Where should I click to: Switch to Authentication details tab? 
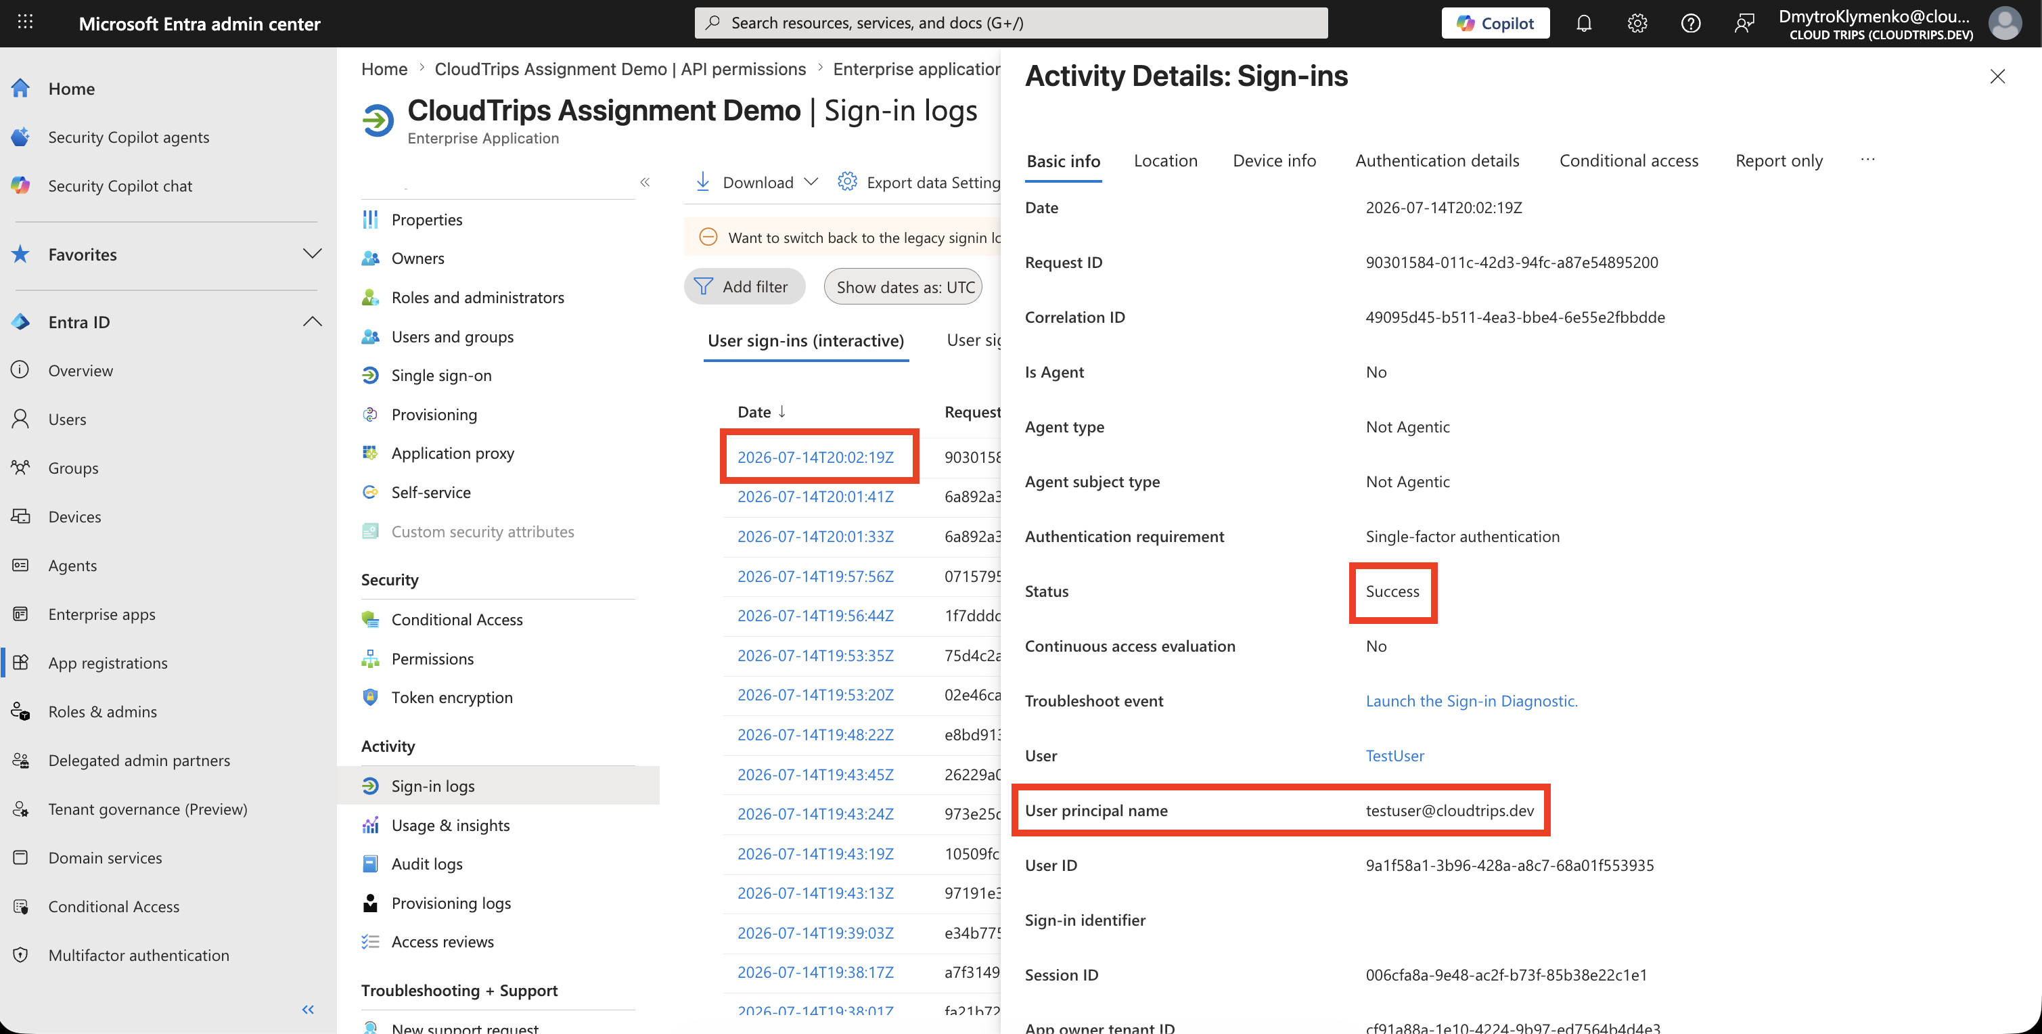click(1436, 161)
